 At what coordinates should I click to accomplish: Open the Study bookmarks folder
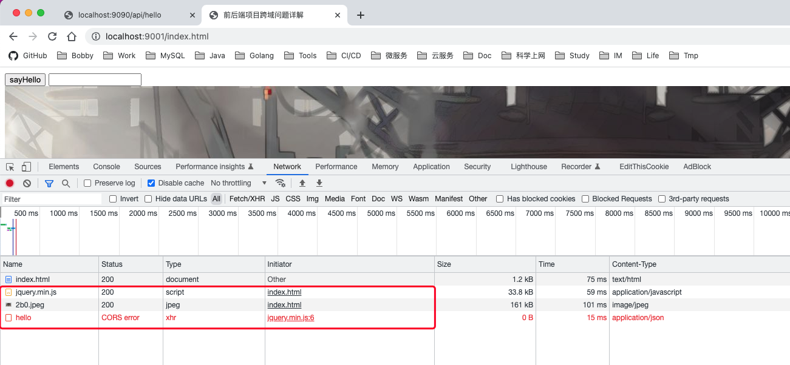tap(572, 55)
